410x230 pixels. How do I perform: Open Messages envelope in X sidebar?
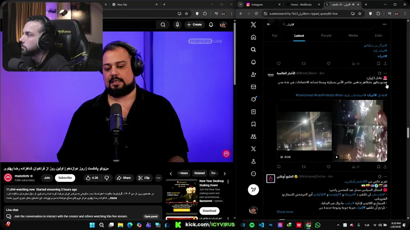tap(253, 87)
